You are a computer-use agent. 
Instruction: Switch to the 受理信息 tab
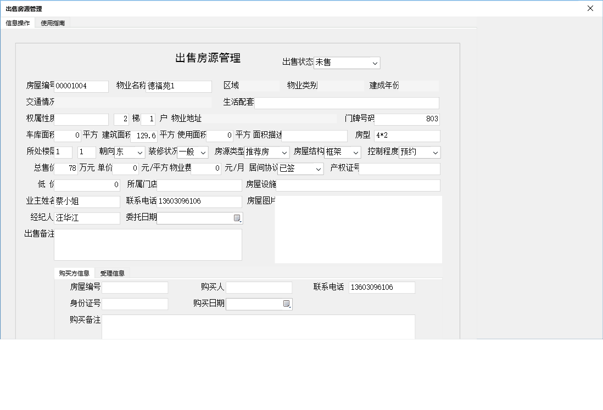tap(112, 273)
